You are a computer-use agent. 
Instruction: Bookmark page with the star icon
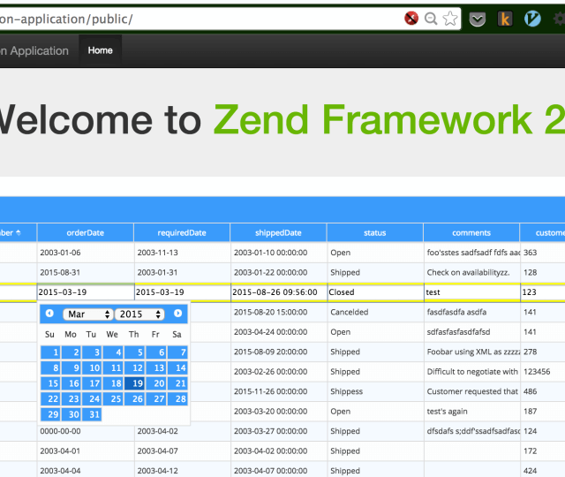(450, 19)
